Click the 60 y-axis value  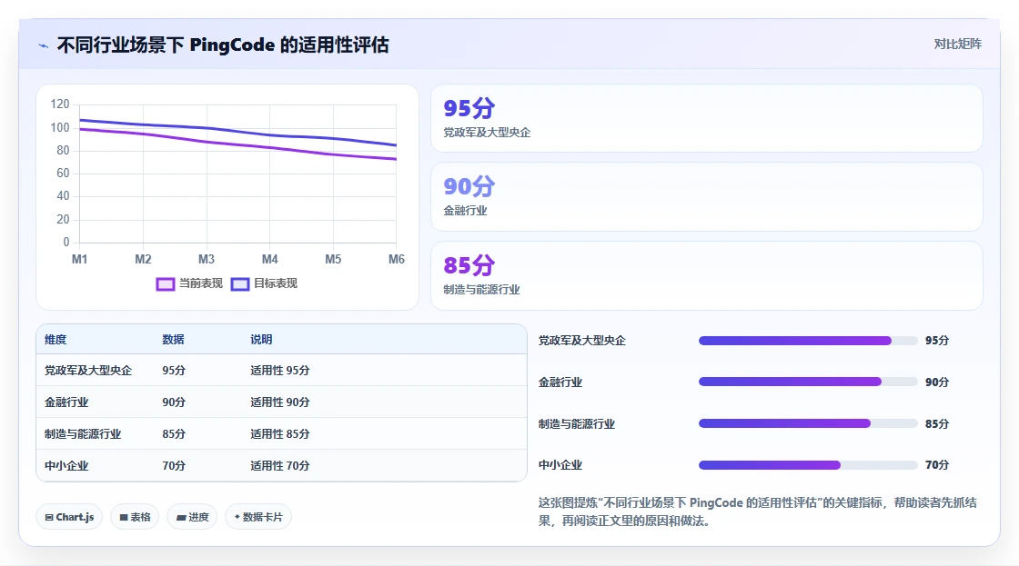(63, 174)
